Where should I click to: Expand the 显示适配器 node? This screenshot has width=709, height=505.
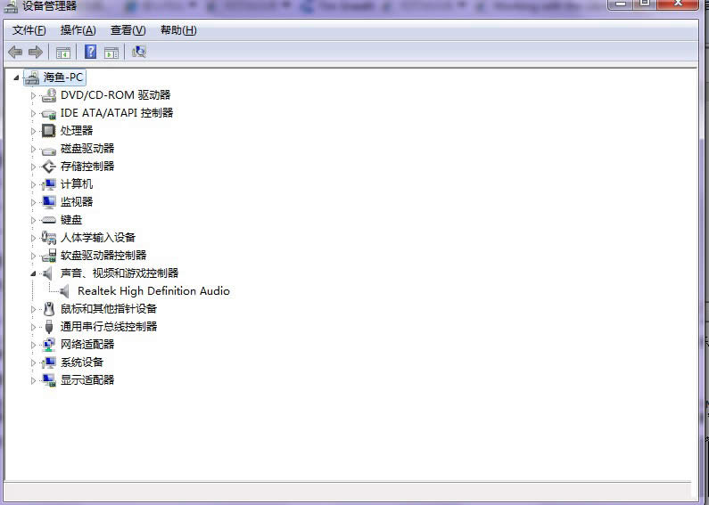click(34, 380)
